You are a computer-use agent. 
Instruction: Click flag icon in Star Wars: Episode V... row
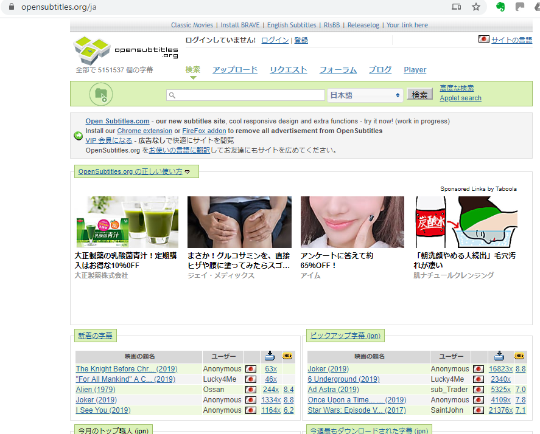pyautogui.click(x=479, y=410)
